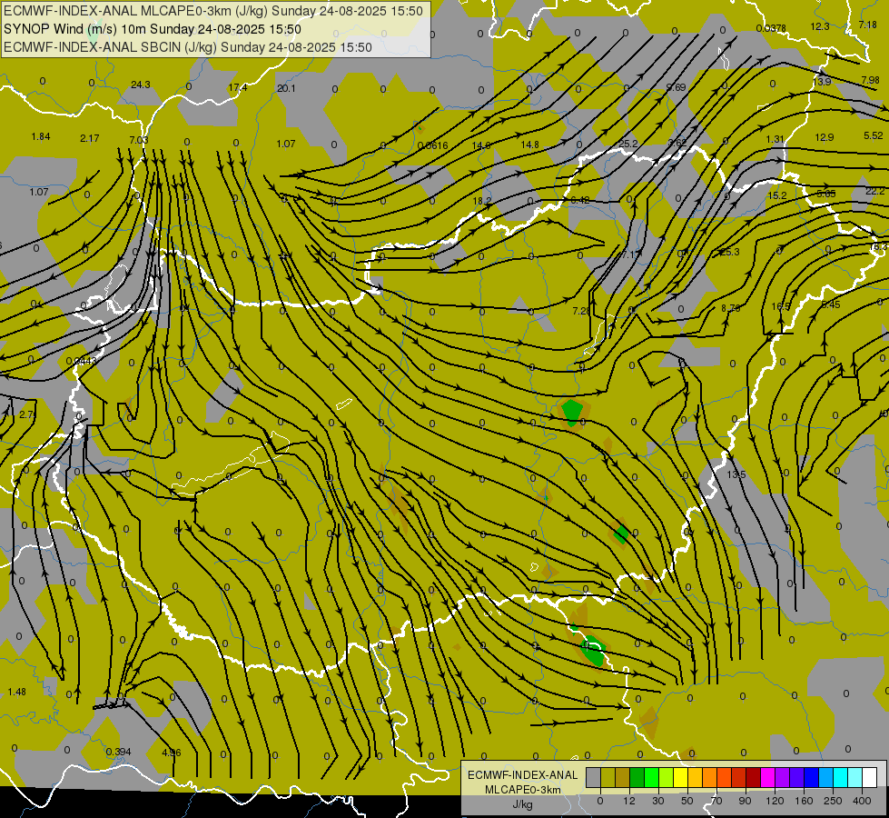
Task: Click the 3.62 value on the map
Action: click(677, 143)
